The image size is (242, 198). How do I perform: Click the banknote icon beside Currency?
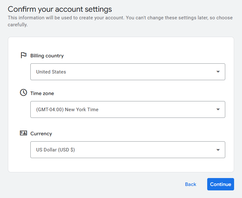tap(23, 133)
